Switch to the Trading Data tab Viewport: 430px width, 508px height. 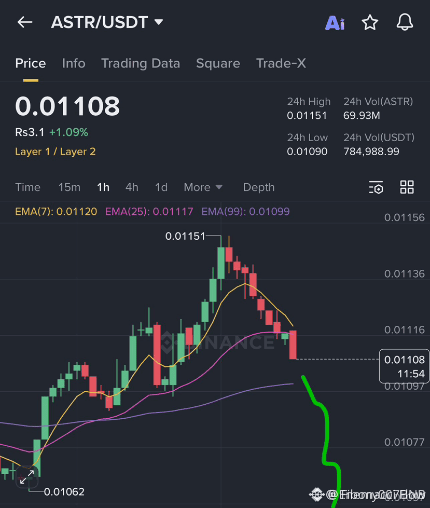click(x=141, y=63)
